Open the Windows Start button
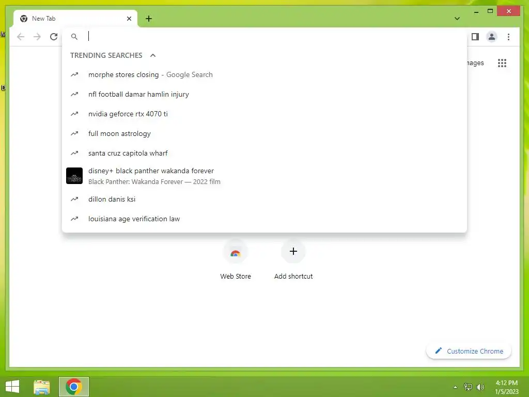Image resolution: width=529 pixels, height=397 pixels. click(12, 387)
